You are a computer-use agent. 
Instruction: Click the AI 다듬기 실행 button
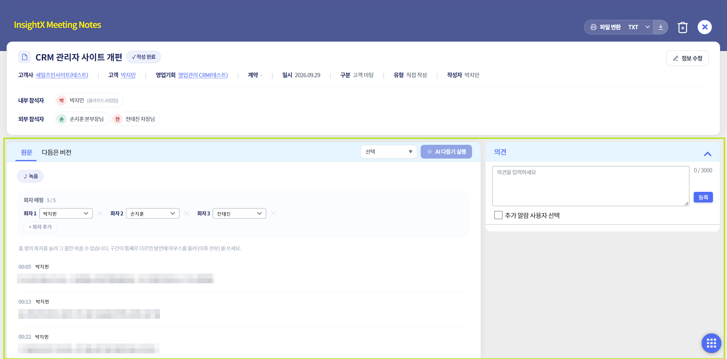[446, 152]
